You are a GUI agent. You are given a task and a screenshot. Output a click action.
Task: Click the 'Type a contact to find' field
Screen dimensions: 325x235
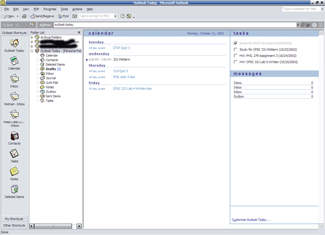97,16
